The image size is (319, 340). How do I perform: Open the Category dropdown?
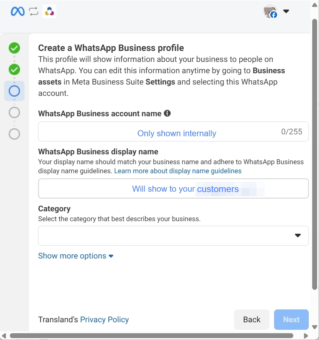pos(173,235)
